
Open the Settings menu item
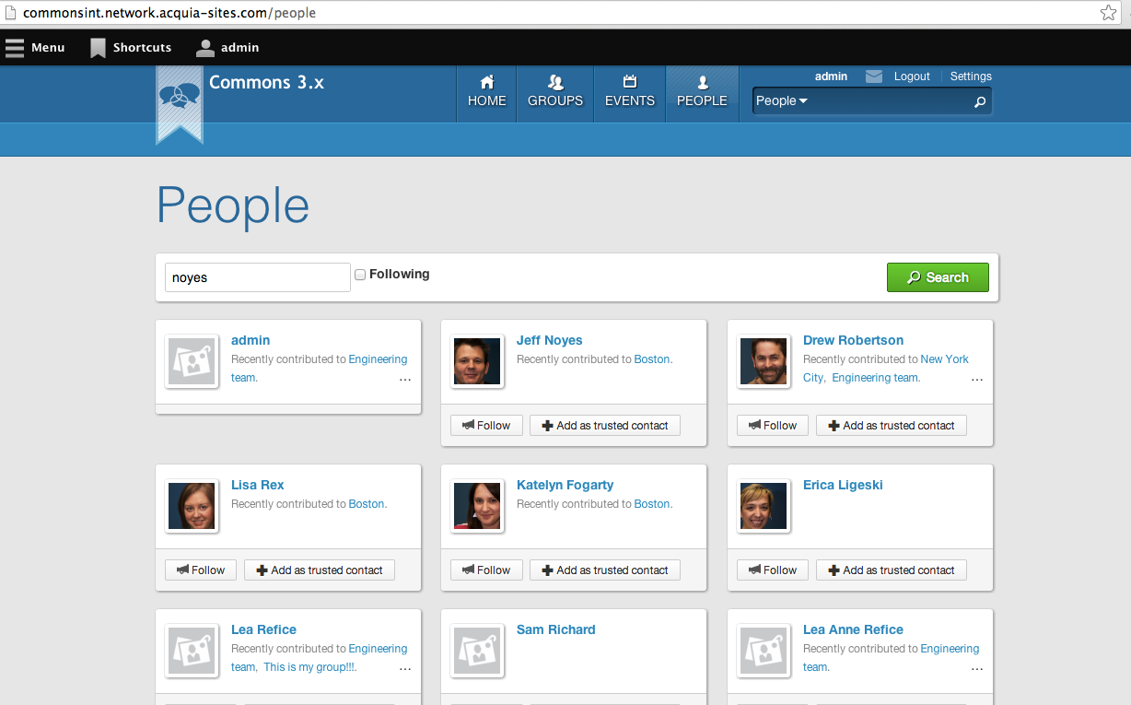pos(970,76)
